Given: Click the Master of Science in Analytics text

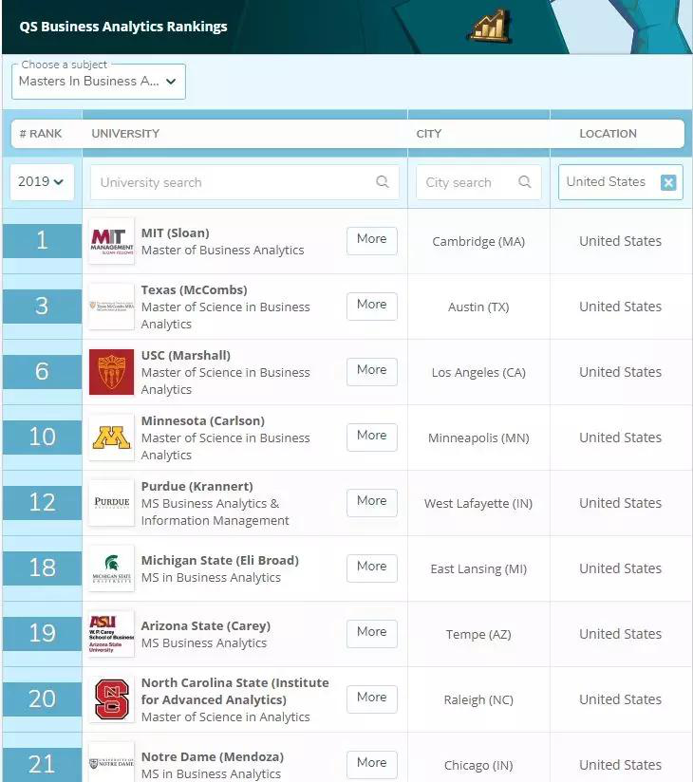Looking at the screenshot, I should click(x=226, y=717).
